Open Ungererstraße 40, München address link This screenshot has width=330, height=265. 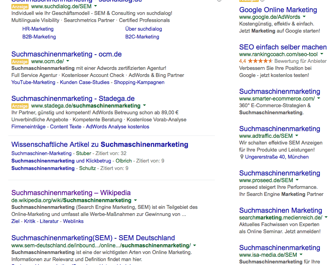277,157
